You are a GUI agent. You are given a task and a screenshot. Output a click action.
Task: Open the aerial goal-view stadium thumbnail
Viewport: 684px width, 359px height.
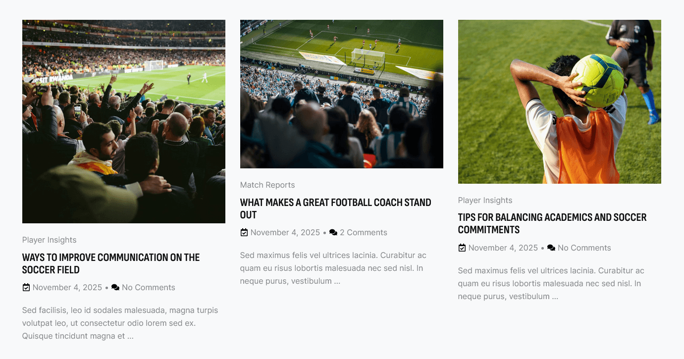click(x=342, y=94)
